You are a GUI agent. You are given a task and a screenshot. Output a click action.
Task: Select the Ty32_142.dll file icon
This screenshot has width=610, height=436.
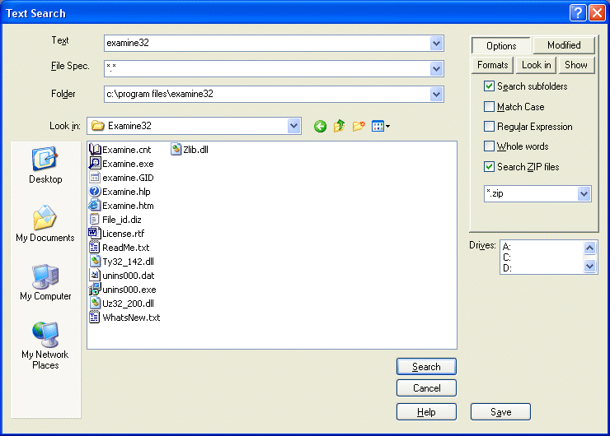95,262
